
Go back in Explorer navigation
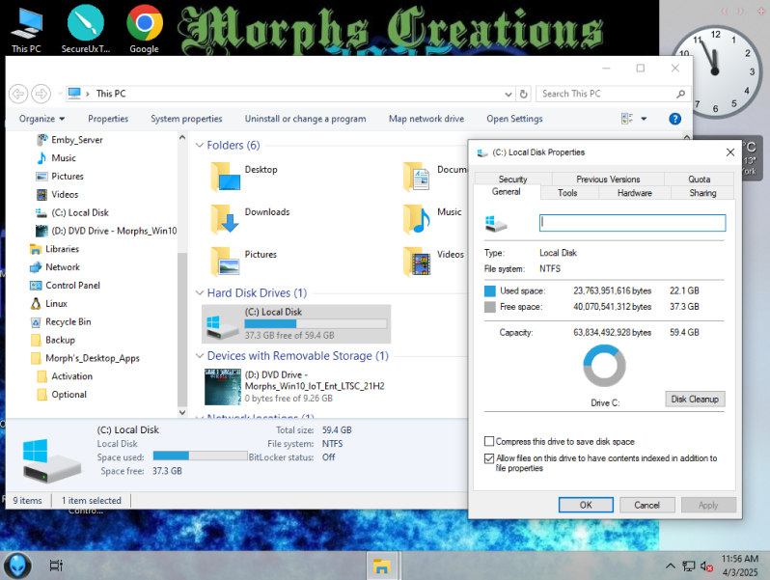point(18,94)
